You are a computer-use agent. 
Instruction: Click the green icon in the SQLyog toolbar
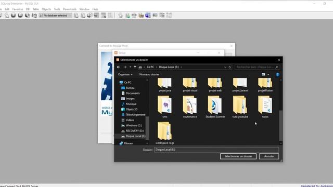point(127,15)
